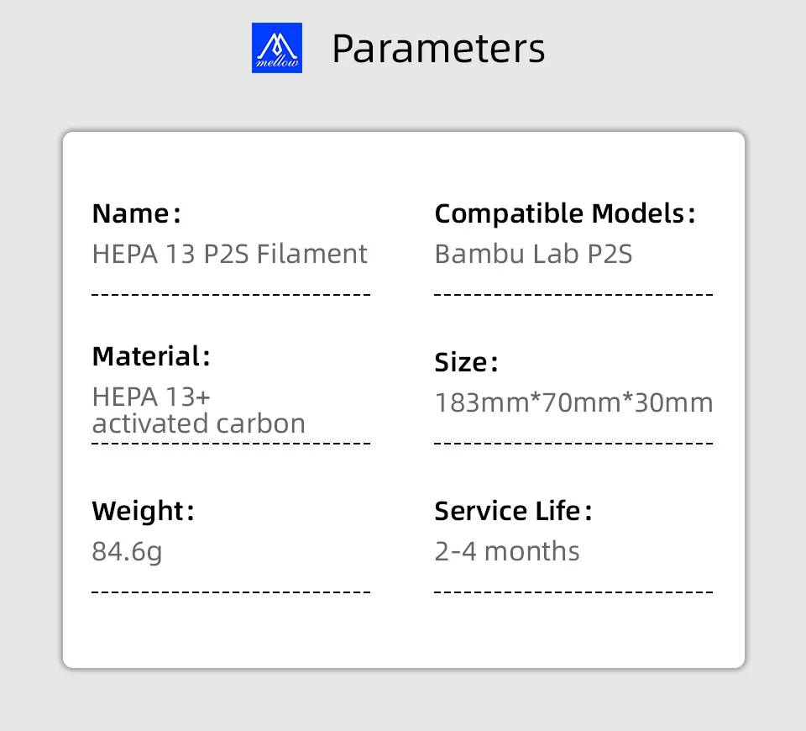Viewport: 806px width, 731px height.
Task: Click the 84.6g weight value
Action: pyautogui.click(x=127, y=552)
